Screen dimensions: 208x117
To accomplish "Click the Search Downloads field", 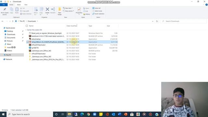I will (184, 21).
